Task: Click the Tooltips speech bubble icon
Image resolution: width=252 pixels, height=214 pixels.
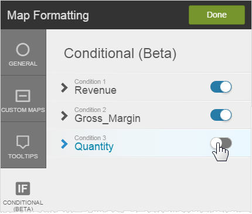Action: tap(23, 142)
